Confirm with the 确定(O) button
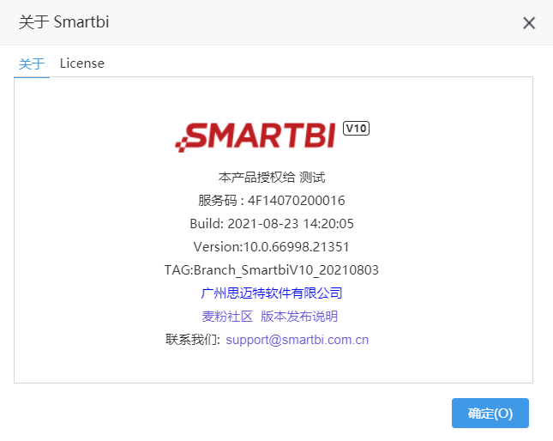This screenshot has width=553, height=441. pos(490,414)
